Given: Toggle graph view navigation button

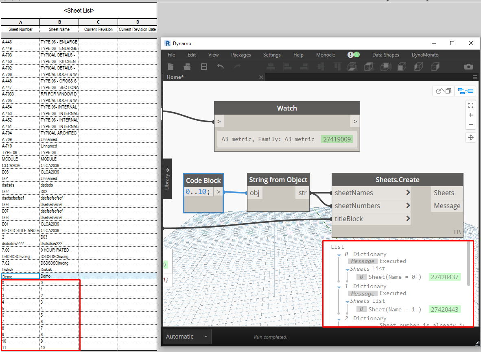Looking at the screenshot, I should (x=465, y=91).
